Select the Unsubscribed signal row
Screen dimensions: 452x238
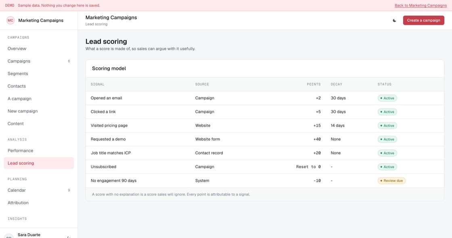coord(265,167)
